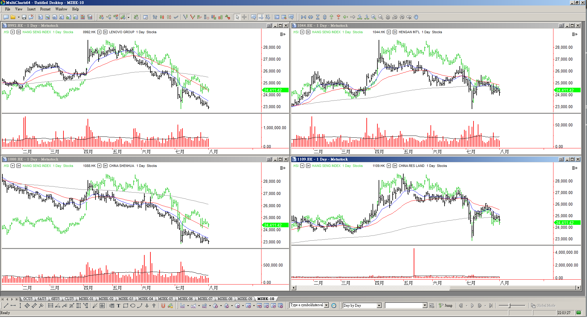Select the Zoom Out magnifier tool

[x=380, y=17]
